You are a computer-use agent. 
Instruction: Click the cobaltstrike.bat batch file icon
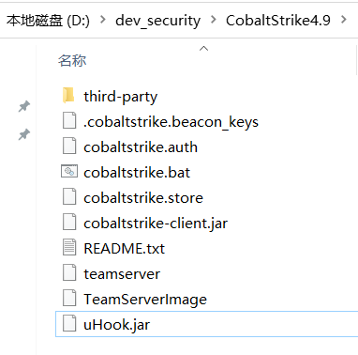tap(69, 172)
